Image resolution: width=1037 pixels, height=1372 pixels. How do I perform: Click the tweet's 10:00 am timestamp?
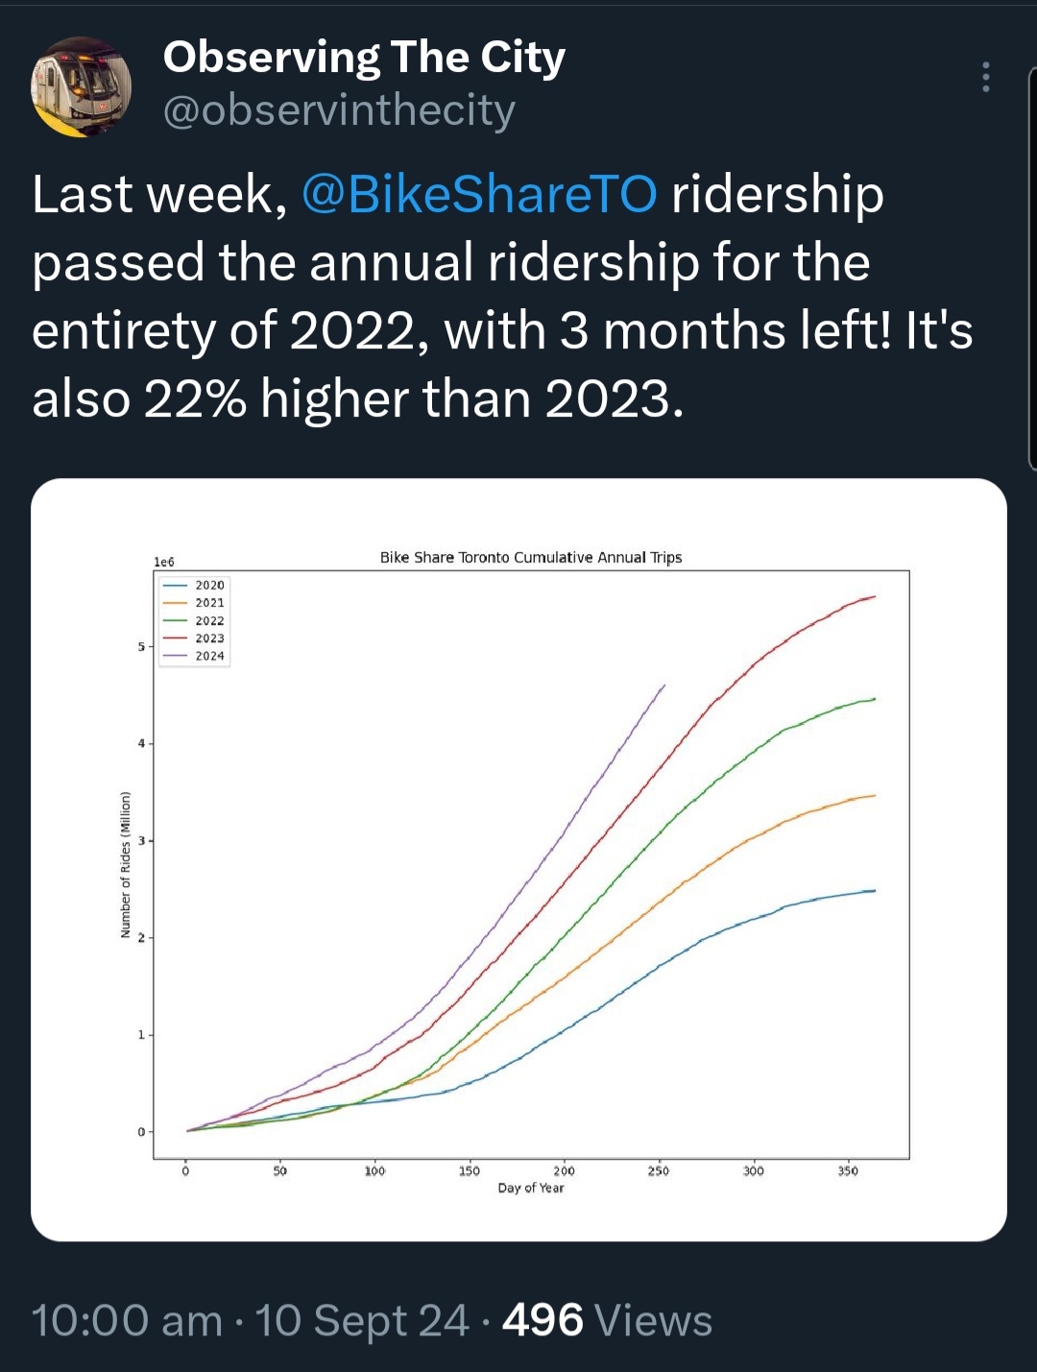[127, 1320]
